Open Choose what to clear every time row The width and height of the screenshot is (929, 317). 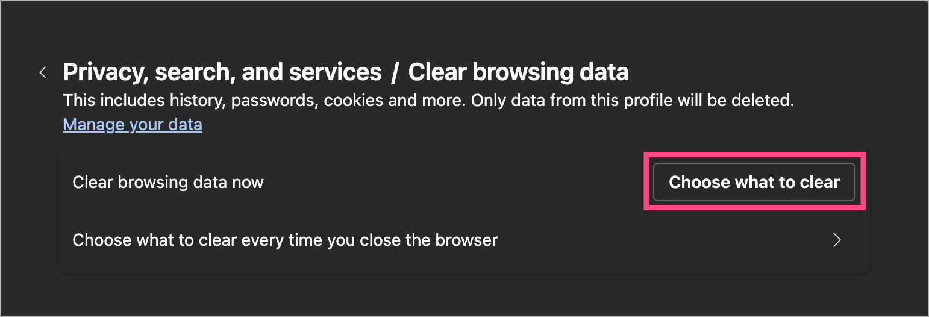[284, 240]
